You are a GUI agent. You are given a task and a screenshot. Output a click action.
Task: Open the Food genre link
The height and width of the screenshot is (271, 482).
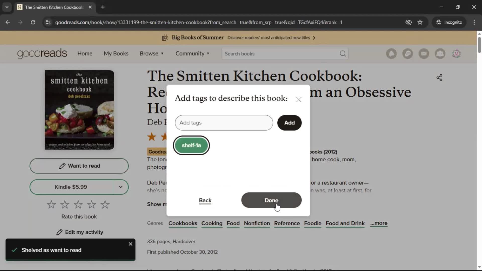tap(233, 223)
